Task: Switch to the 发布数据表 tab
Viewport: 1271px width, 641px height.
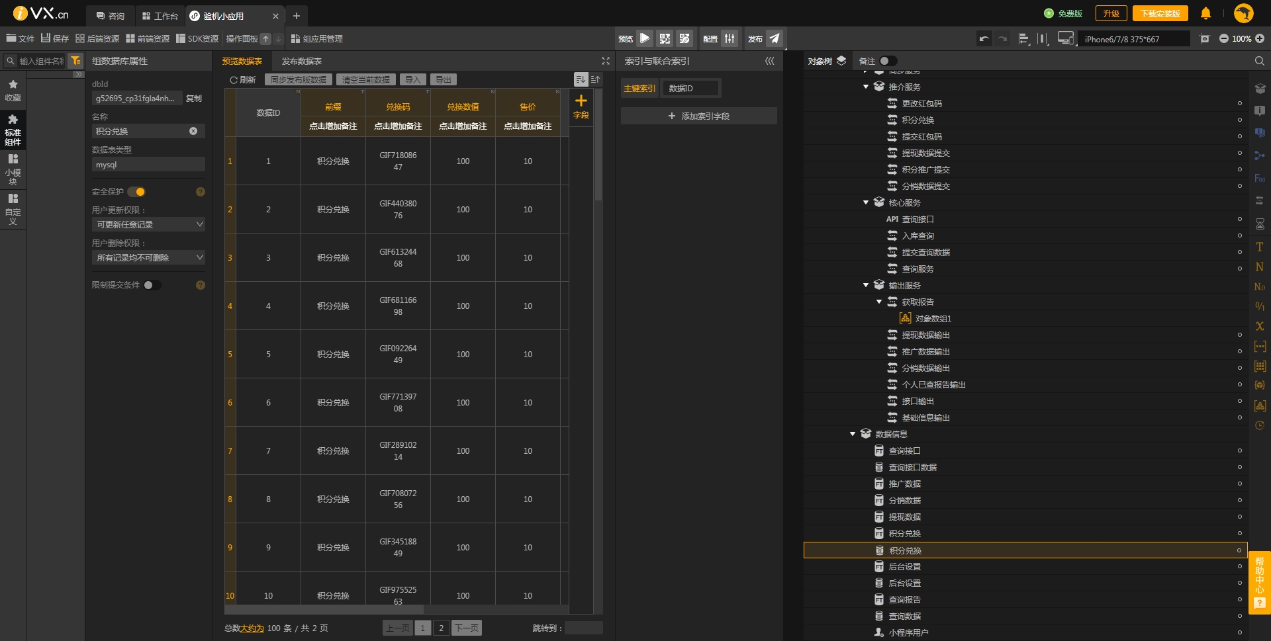Action: pyautogui.click(x=302, y=61)
